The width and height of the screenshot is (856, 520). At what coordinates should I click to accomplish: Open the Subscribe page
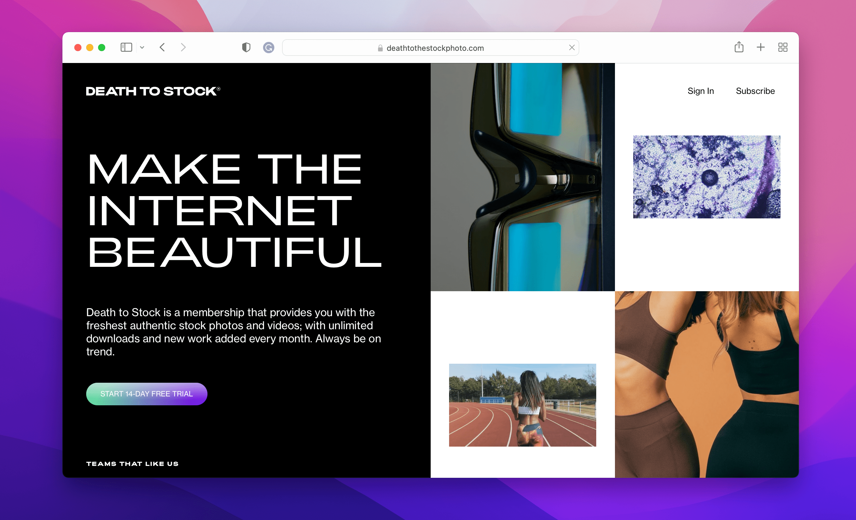point(755,91)
